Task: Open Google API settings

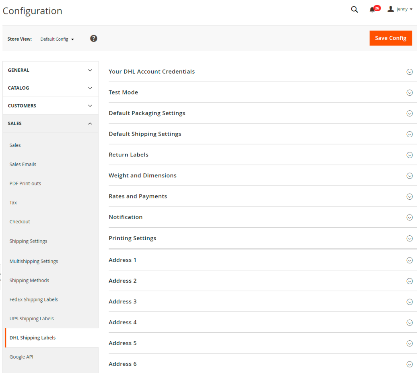Action: pos(21,357)
